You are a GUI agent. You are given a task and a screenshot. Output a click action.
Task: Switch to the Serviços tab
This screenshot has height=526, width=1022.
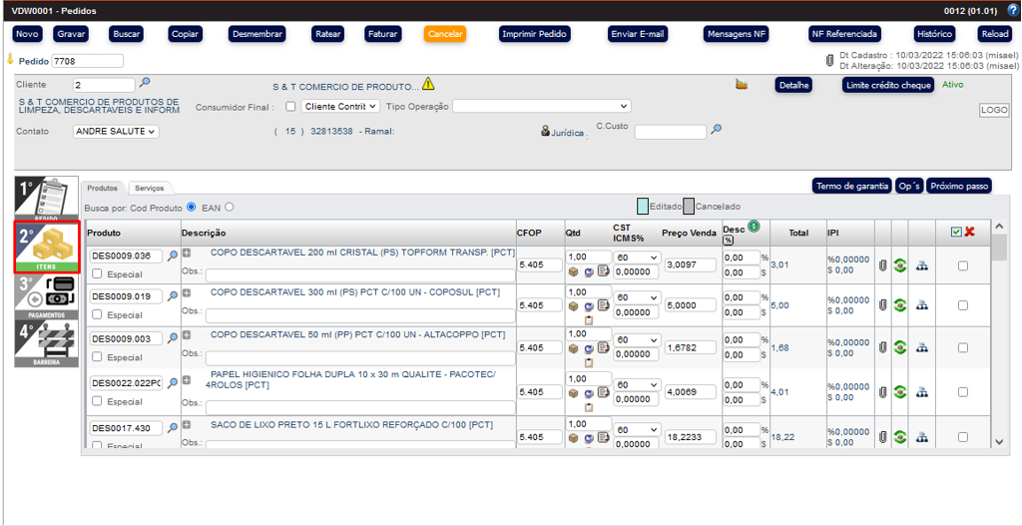(x=150, y=188)
